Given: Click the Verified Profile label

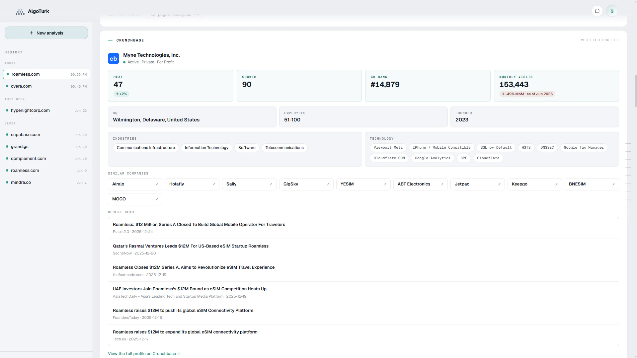Looking at the screenshot, I should click(600, 40).
